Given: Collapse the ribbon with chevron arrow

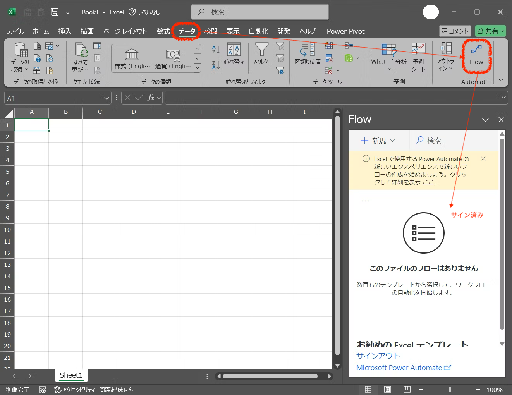Looking at the screenshot, I should 501,80.
